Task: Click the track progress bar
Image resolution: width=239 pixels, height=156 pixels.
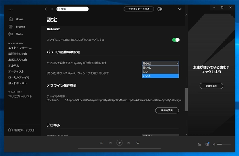Action: pos(119,148)
